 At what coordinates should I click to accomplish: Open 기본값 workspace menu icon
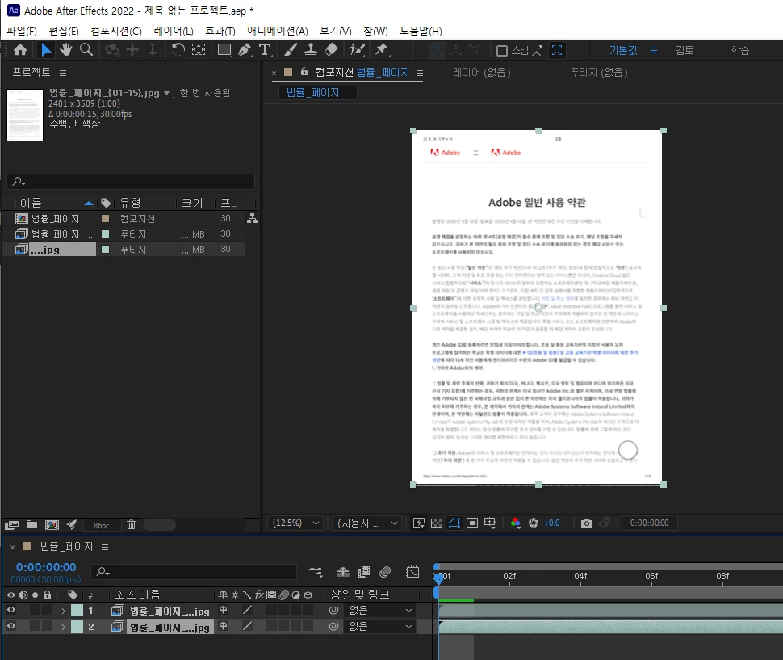click(x=654, y=50)
